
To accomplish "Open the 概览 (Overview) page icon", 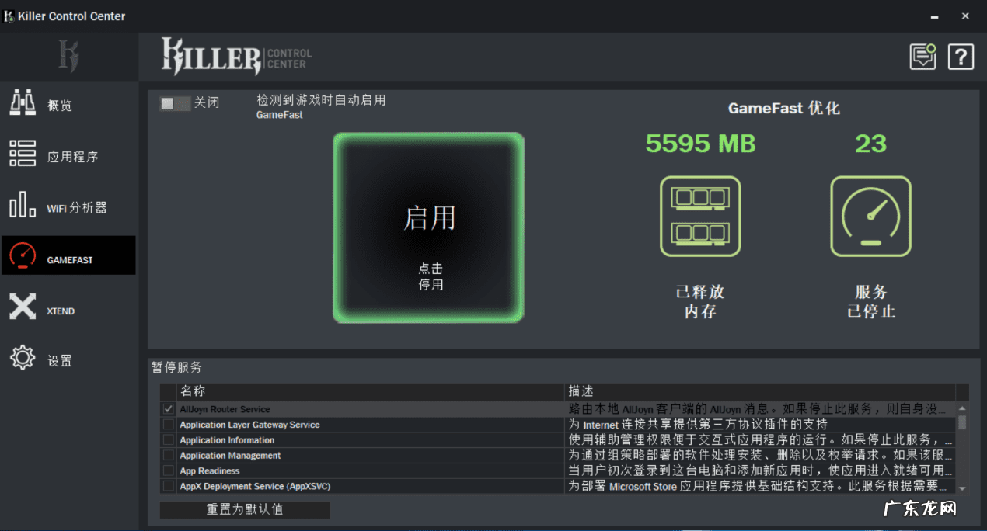I will click(x=22, y=102).
